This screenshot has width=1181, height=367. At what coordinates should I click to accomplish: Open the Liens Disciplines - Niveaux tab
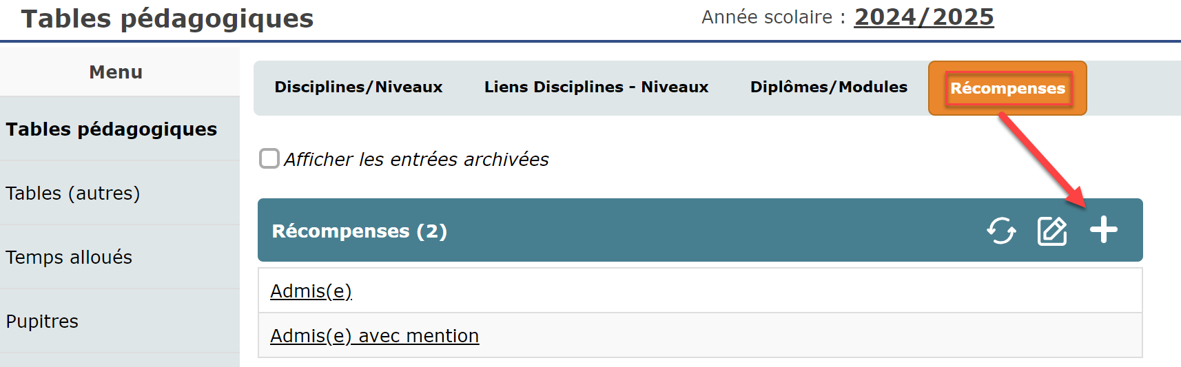(596, 87)
